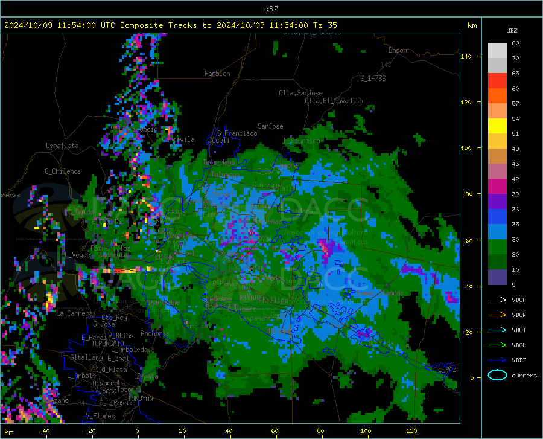
Task: Click the 'Tz 35' threshold text
Action: (325, 25)
